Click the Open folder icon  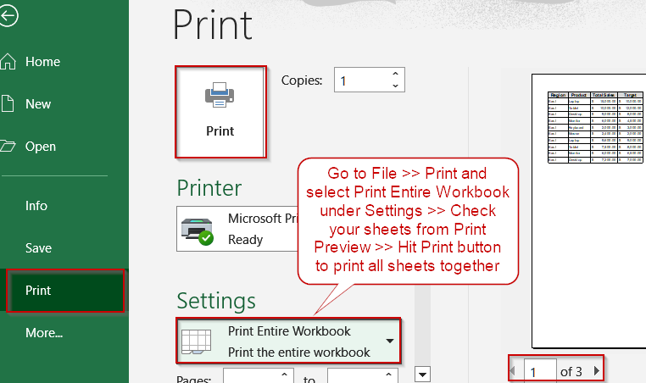point(8,147)
